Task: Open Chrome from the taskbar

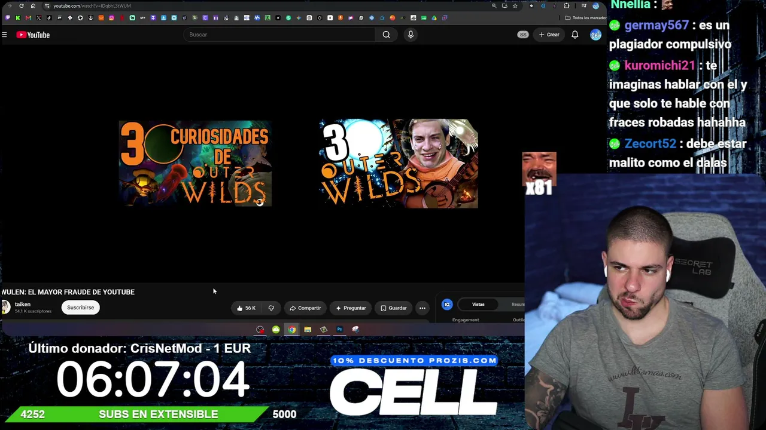Action: click(x=291, y=330)
